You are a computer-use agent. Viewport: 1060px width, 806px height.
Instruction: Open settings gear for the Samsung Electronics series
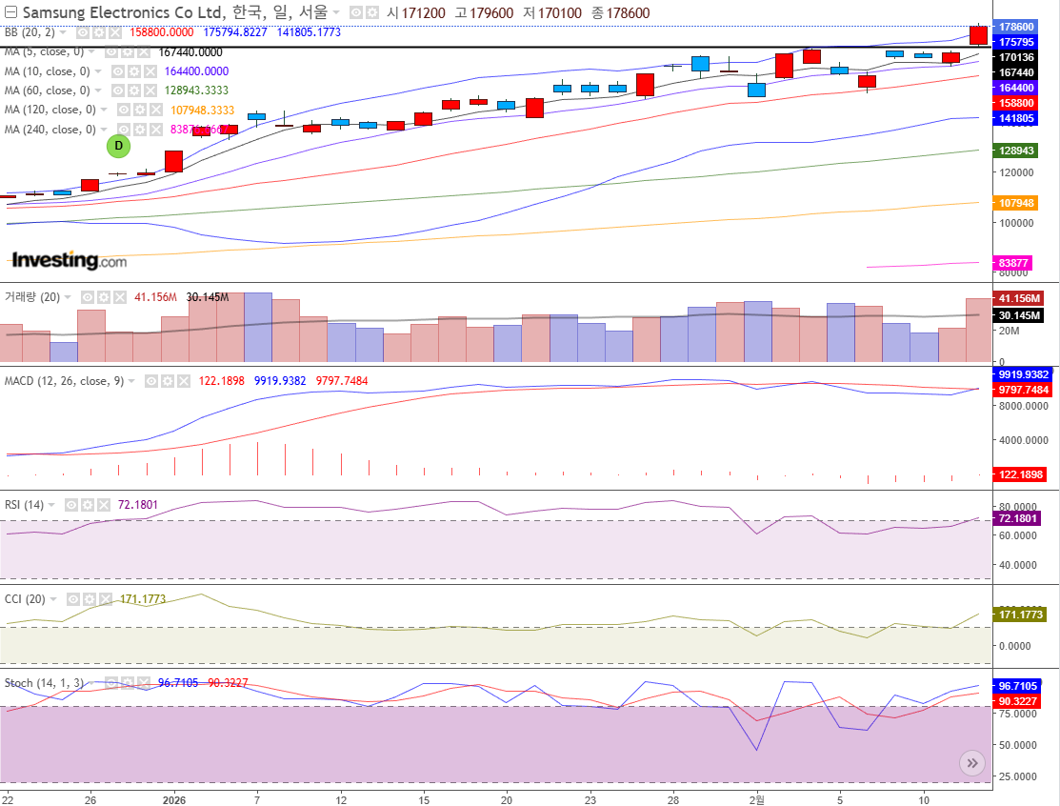[371, 12]
